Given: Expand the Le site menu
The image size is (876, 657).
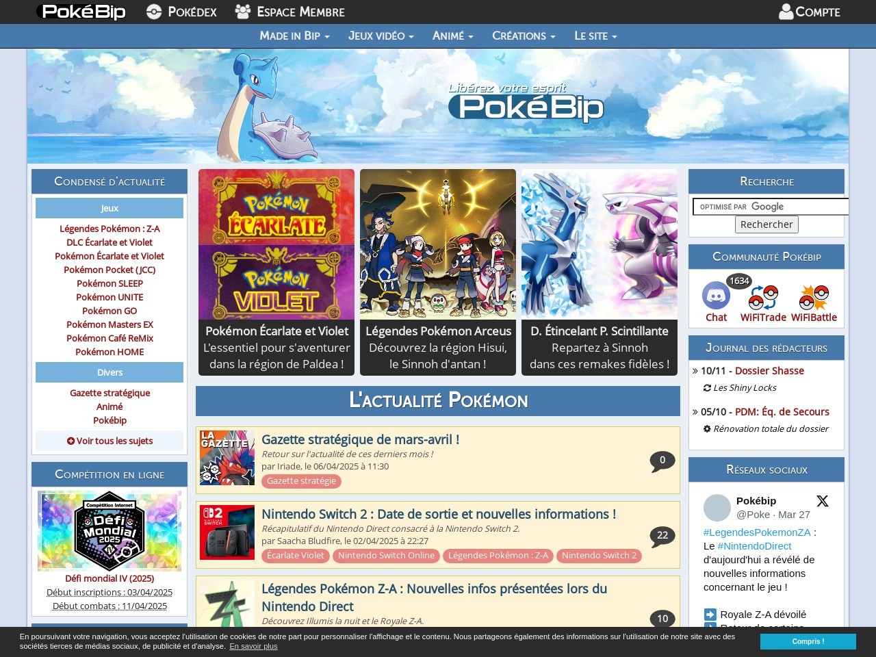Looking at the screenshot, I should [595, 36].
